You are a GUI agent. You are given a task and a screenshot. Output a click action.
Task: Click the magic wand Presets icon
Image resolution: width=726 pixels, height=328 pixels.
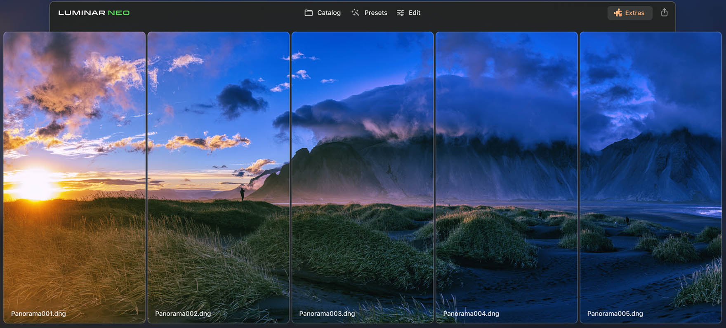pos(355,13)
